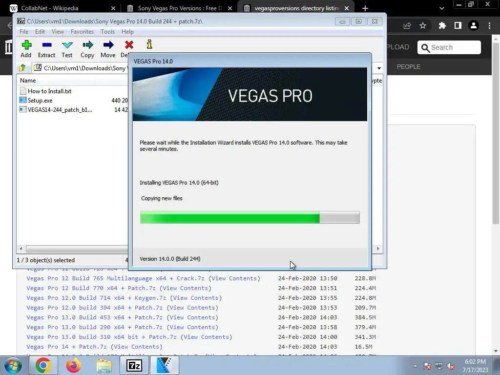Open Vegas Pro 12 Build 770 x64 + Patch.7z

[x=91, y=288]
